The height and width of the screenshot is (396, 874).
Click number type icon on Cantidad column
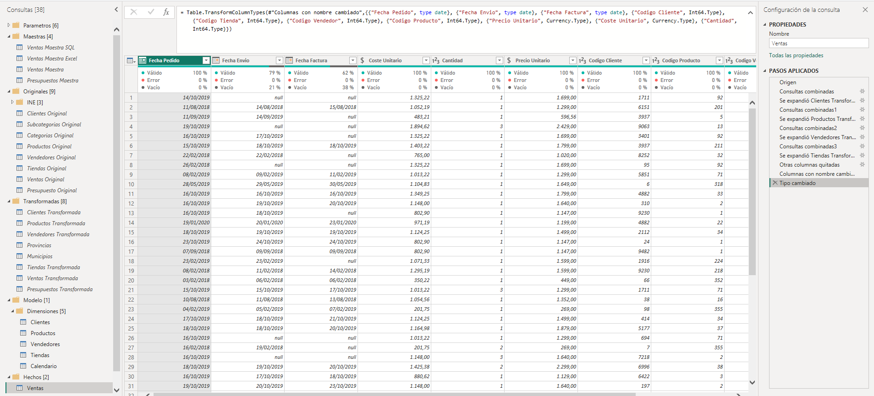click(436, 60)
